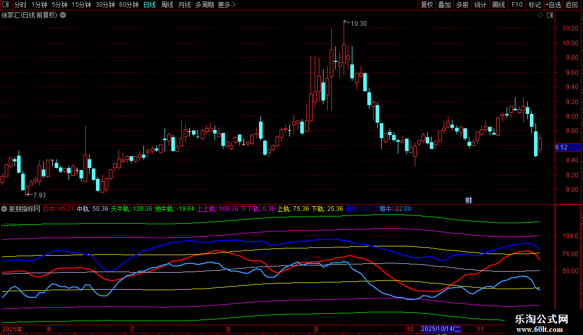Toggle the 复权 price adjustment option
Screen dimensions: 583x335
427,5
